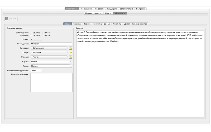Show the Общие sub-tab
Screen dimensions: 211x132
[x=68, y=24]
